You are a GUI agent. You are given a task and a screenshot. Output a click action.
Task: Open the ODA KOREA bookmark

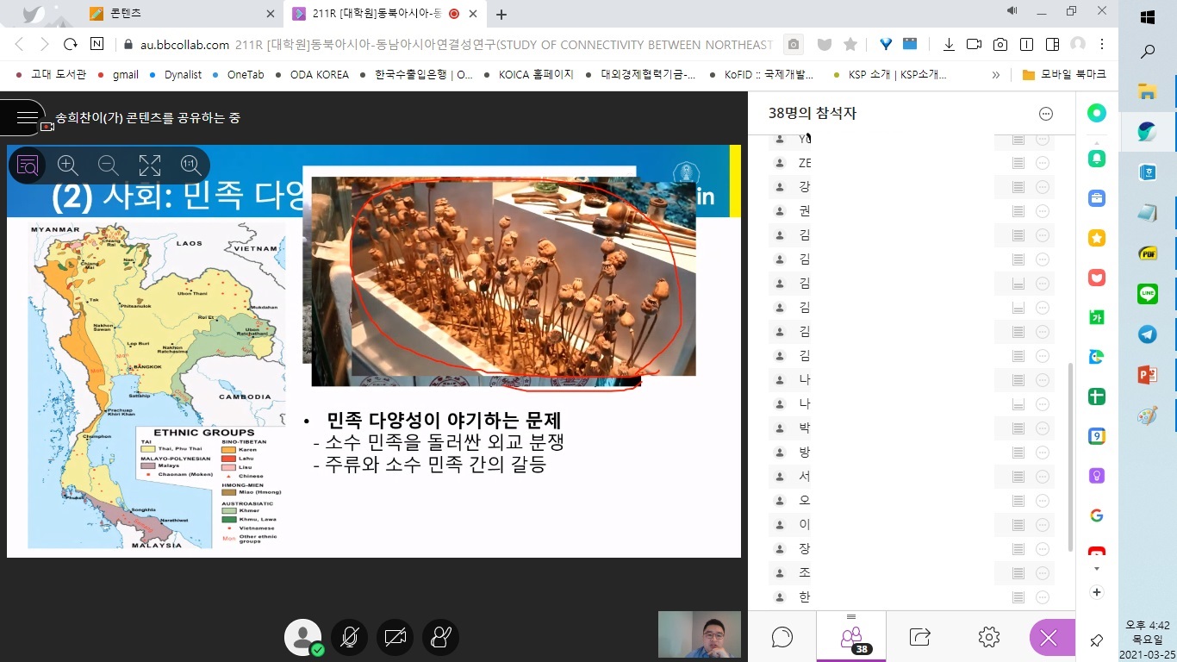point(319,75)
